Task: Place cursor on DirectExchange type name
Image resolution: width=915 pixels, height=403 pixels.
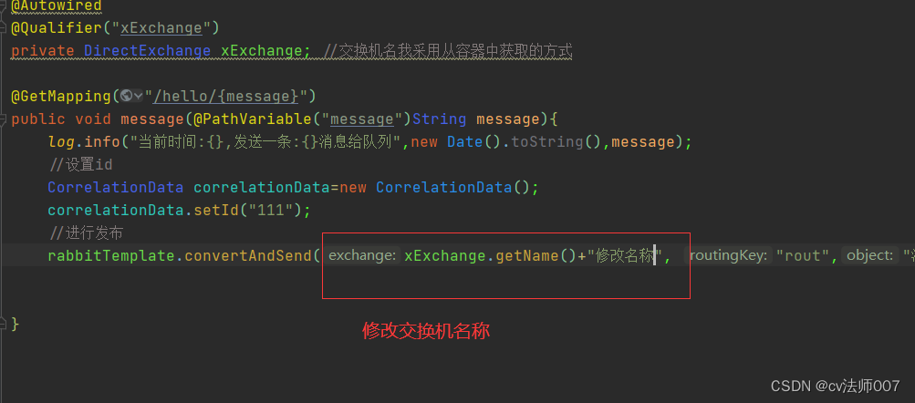Action: click(147, 51)
